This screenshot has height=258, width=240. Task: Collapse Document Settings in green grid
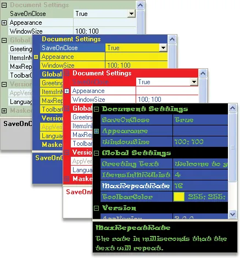(x=4, y=5)
